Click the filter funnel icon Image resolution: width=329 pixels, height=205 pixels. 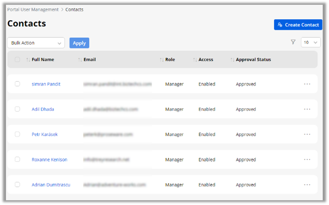[x=293, y=42]
